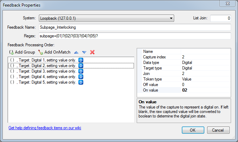
Task: Open the System dropdown list
Action: (x=171, y=18)
